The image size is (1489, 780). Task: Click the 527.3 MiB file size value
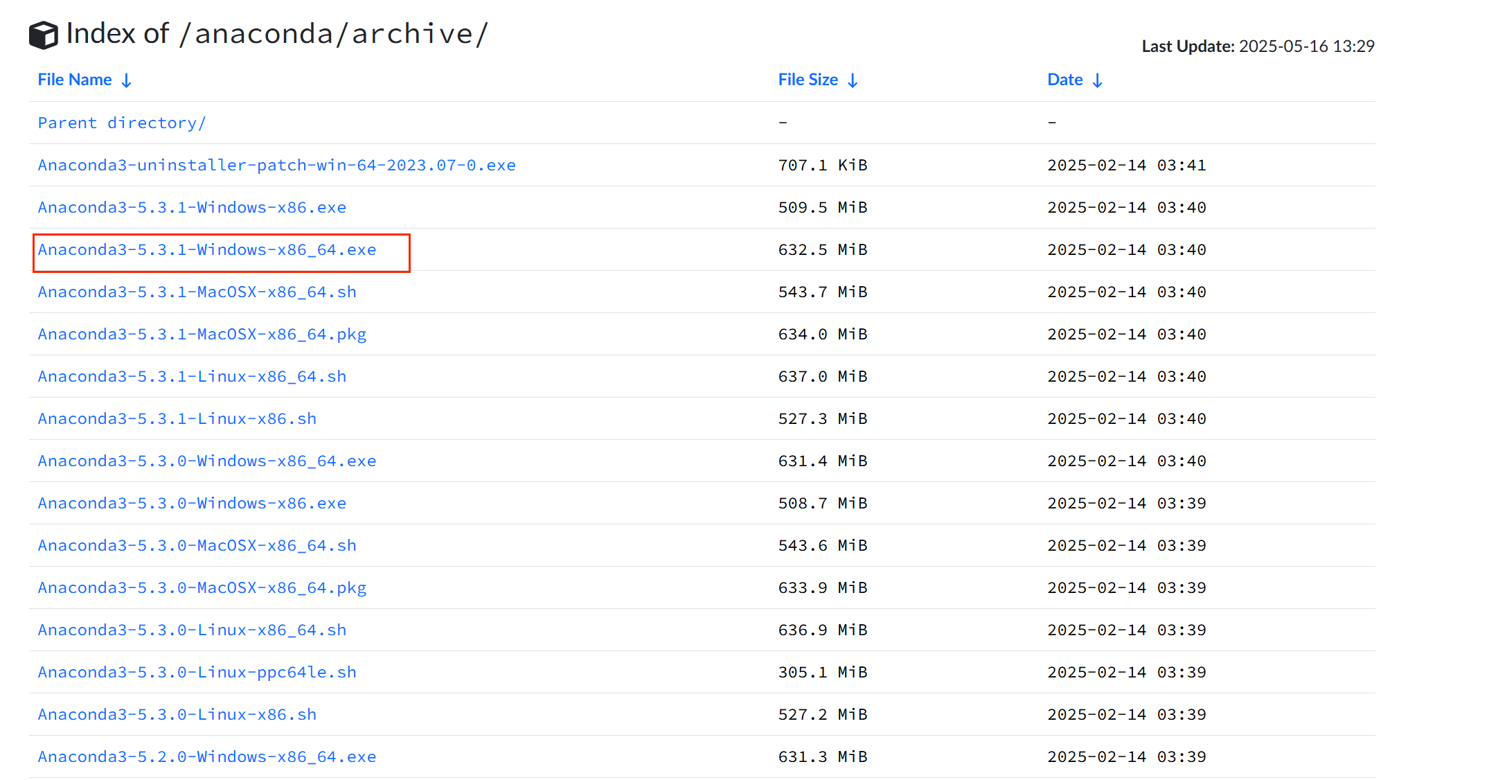pos(823,418)
